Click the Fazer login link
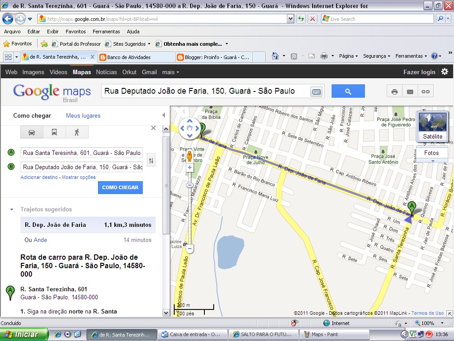 click(x=419, y=72)
